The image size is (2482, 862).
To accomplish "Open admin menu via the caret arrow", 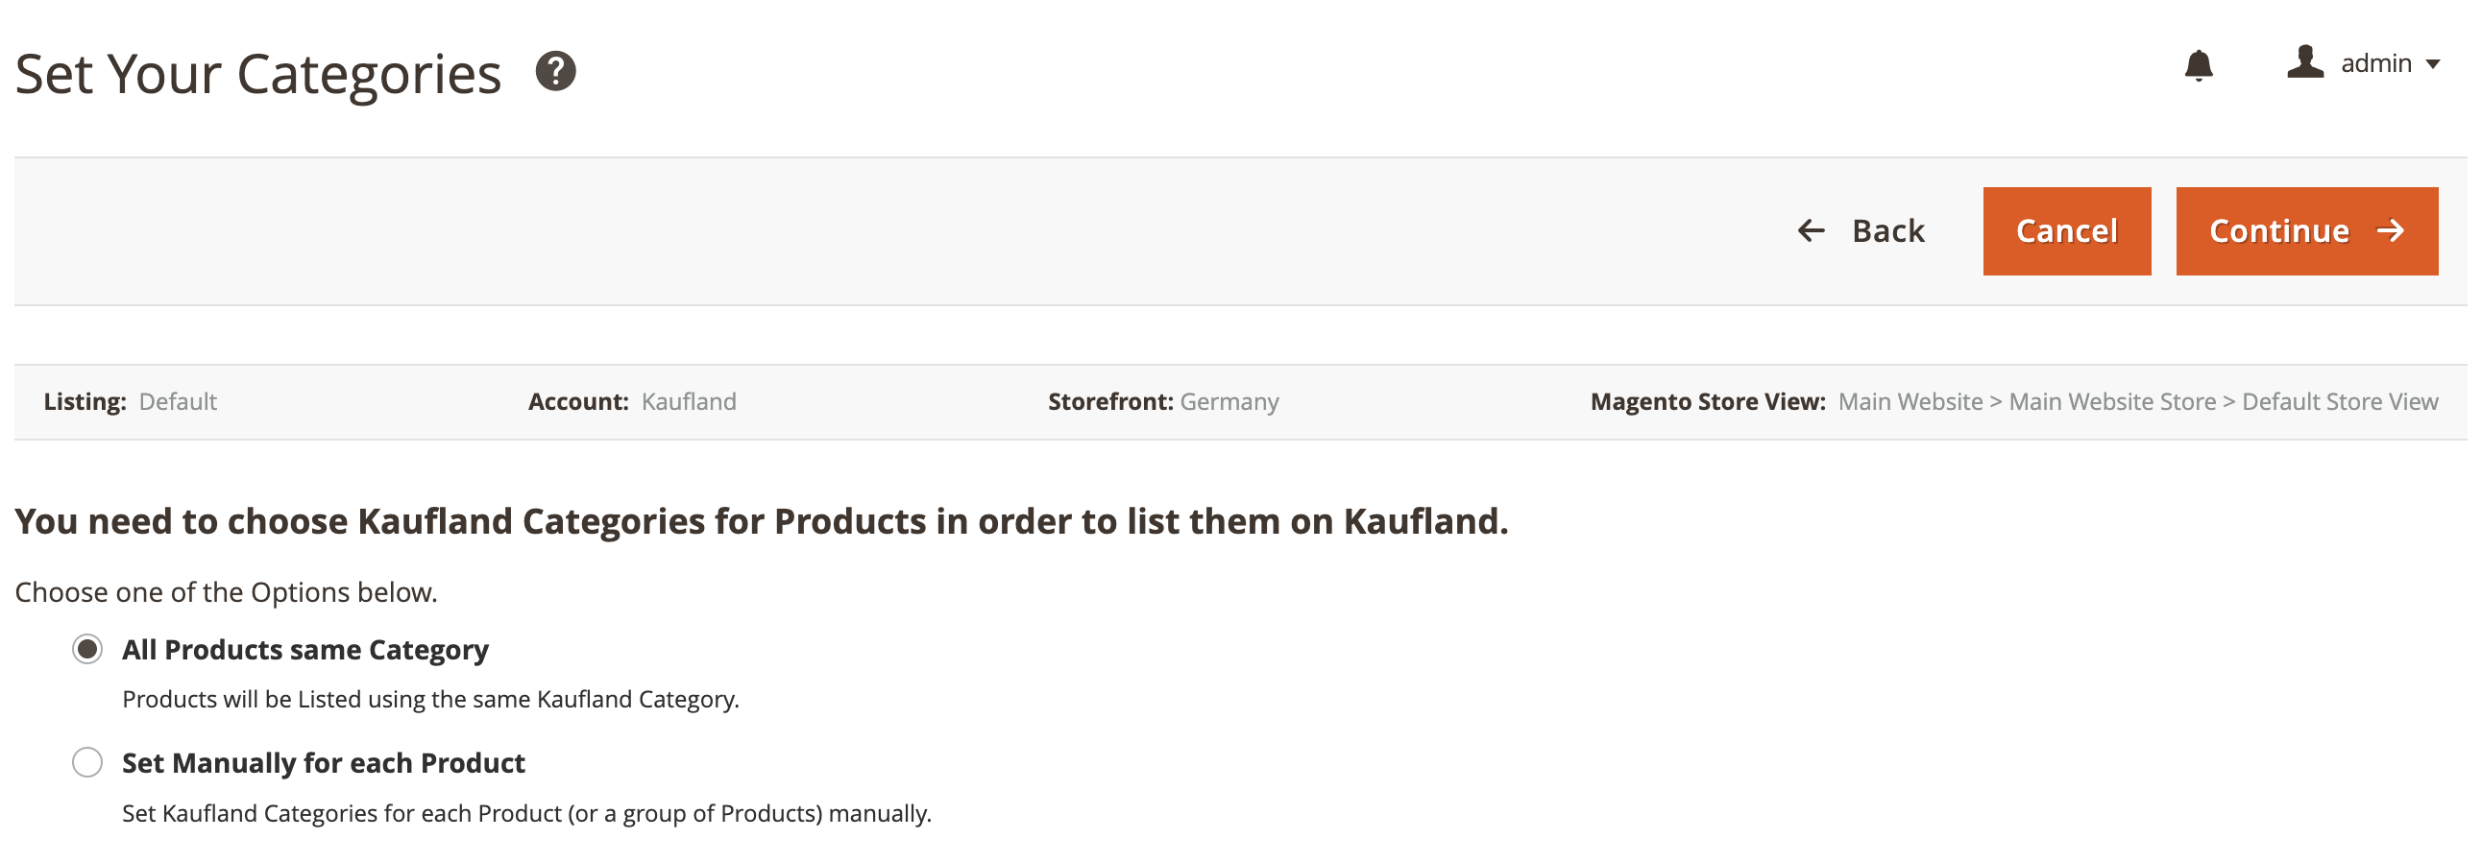I will 2436,64.
